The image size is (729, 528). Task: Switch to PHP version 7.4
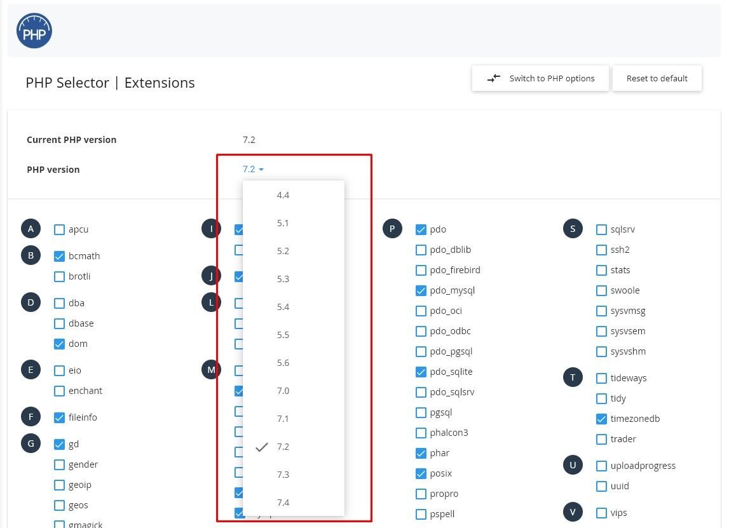(x=294, y=503)
